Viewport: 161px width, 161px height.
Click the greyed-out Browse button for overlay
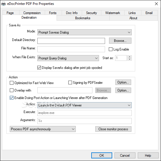point(103,90)
